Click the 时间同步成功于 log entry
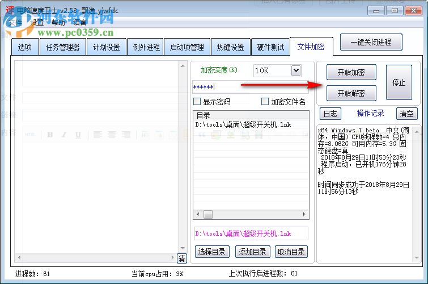428x284 pixels. tap(363, 188)
